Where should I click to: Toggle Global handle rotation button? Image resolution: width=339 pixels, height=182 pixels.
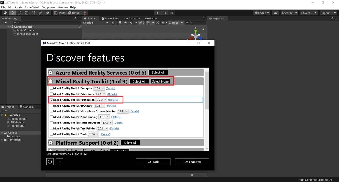pos(74,13)
